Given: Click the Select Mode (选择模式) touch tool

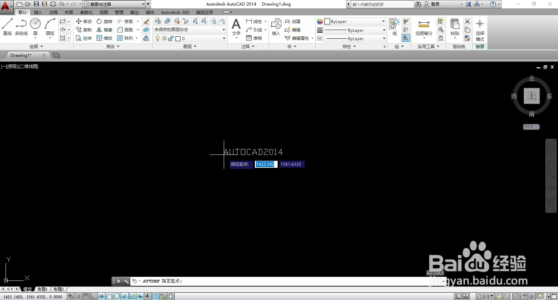Looking at the screenshot, I should click(x=480, y=30).
